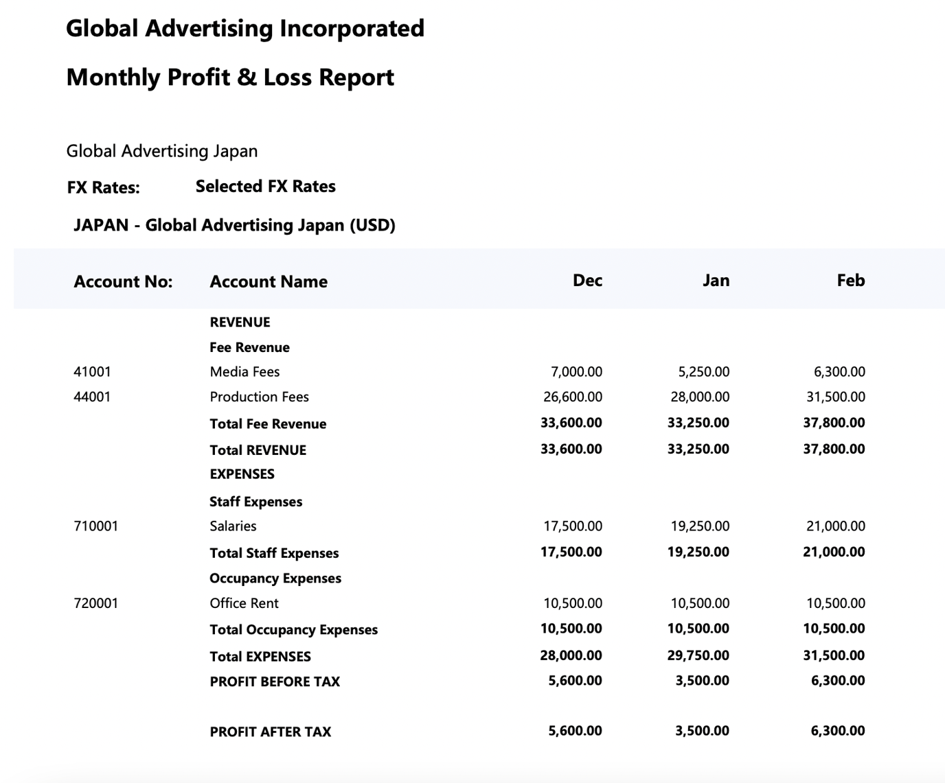Click the Total EXPENSES value for Dec
The width and height of the screenshot is (945, 783).
pyautogui.click(x=571, y=655)
